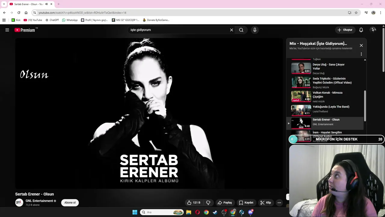Open (10) YouTube bookmark

(x=33, y=20)
